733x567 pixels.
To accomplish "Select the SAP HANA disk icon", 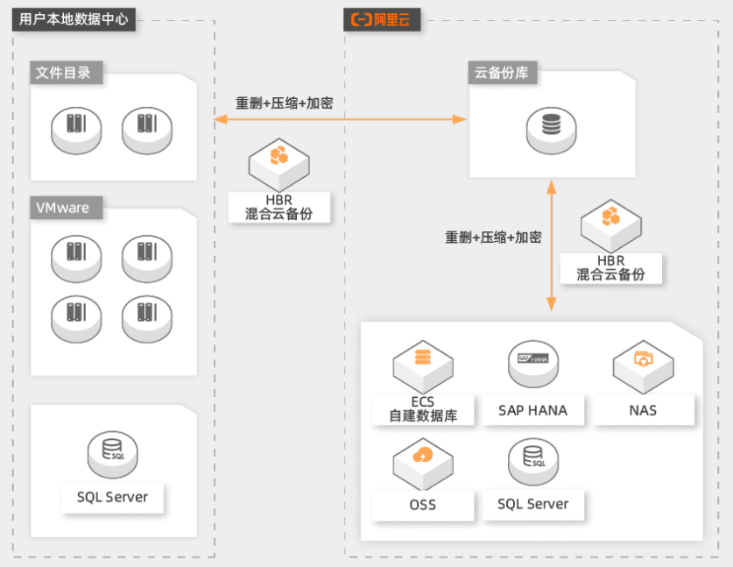I will click(533, 364).
